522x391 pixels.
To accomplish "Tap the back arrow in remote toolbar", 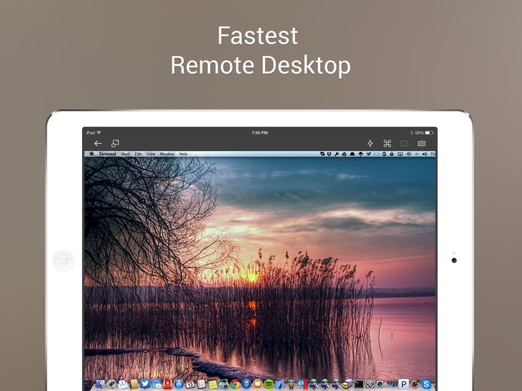I will click(x=98, y=144).
